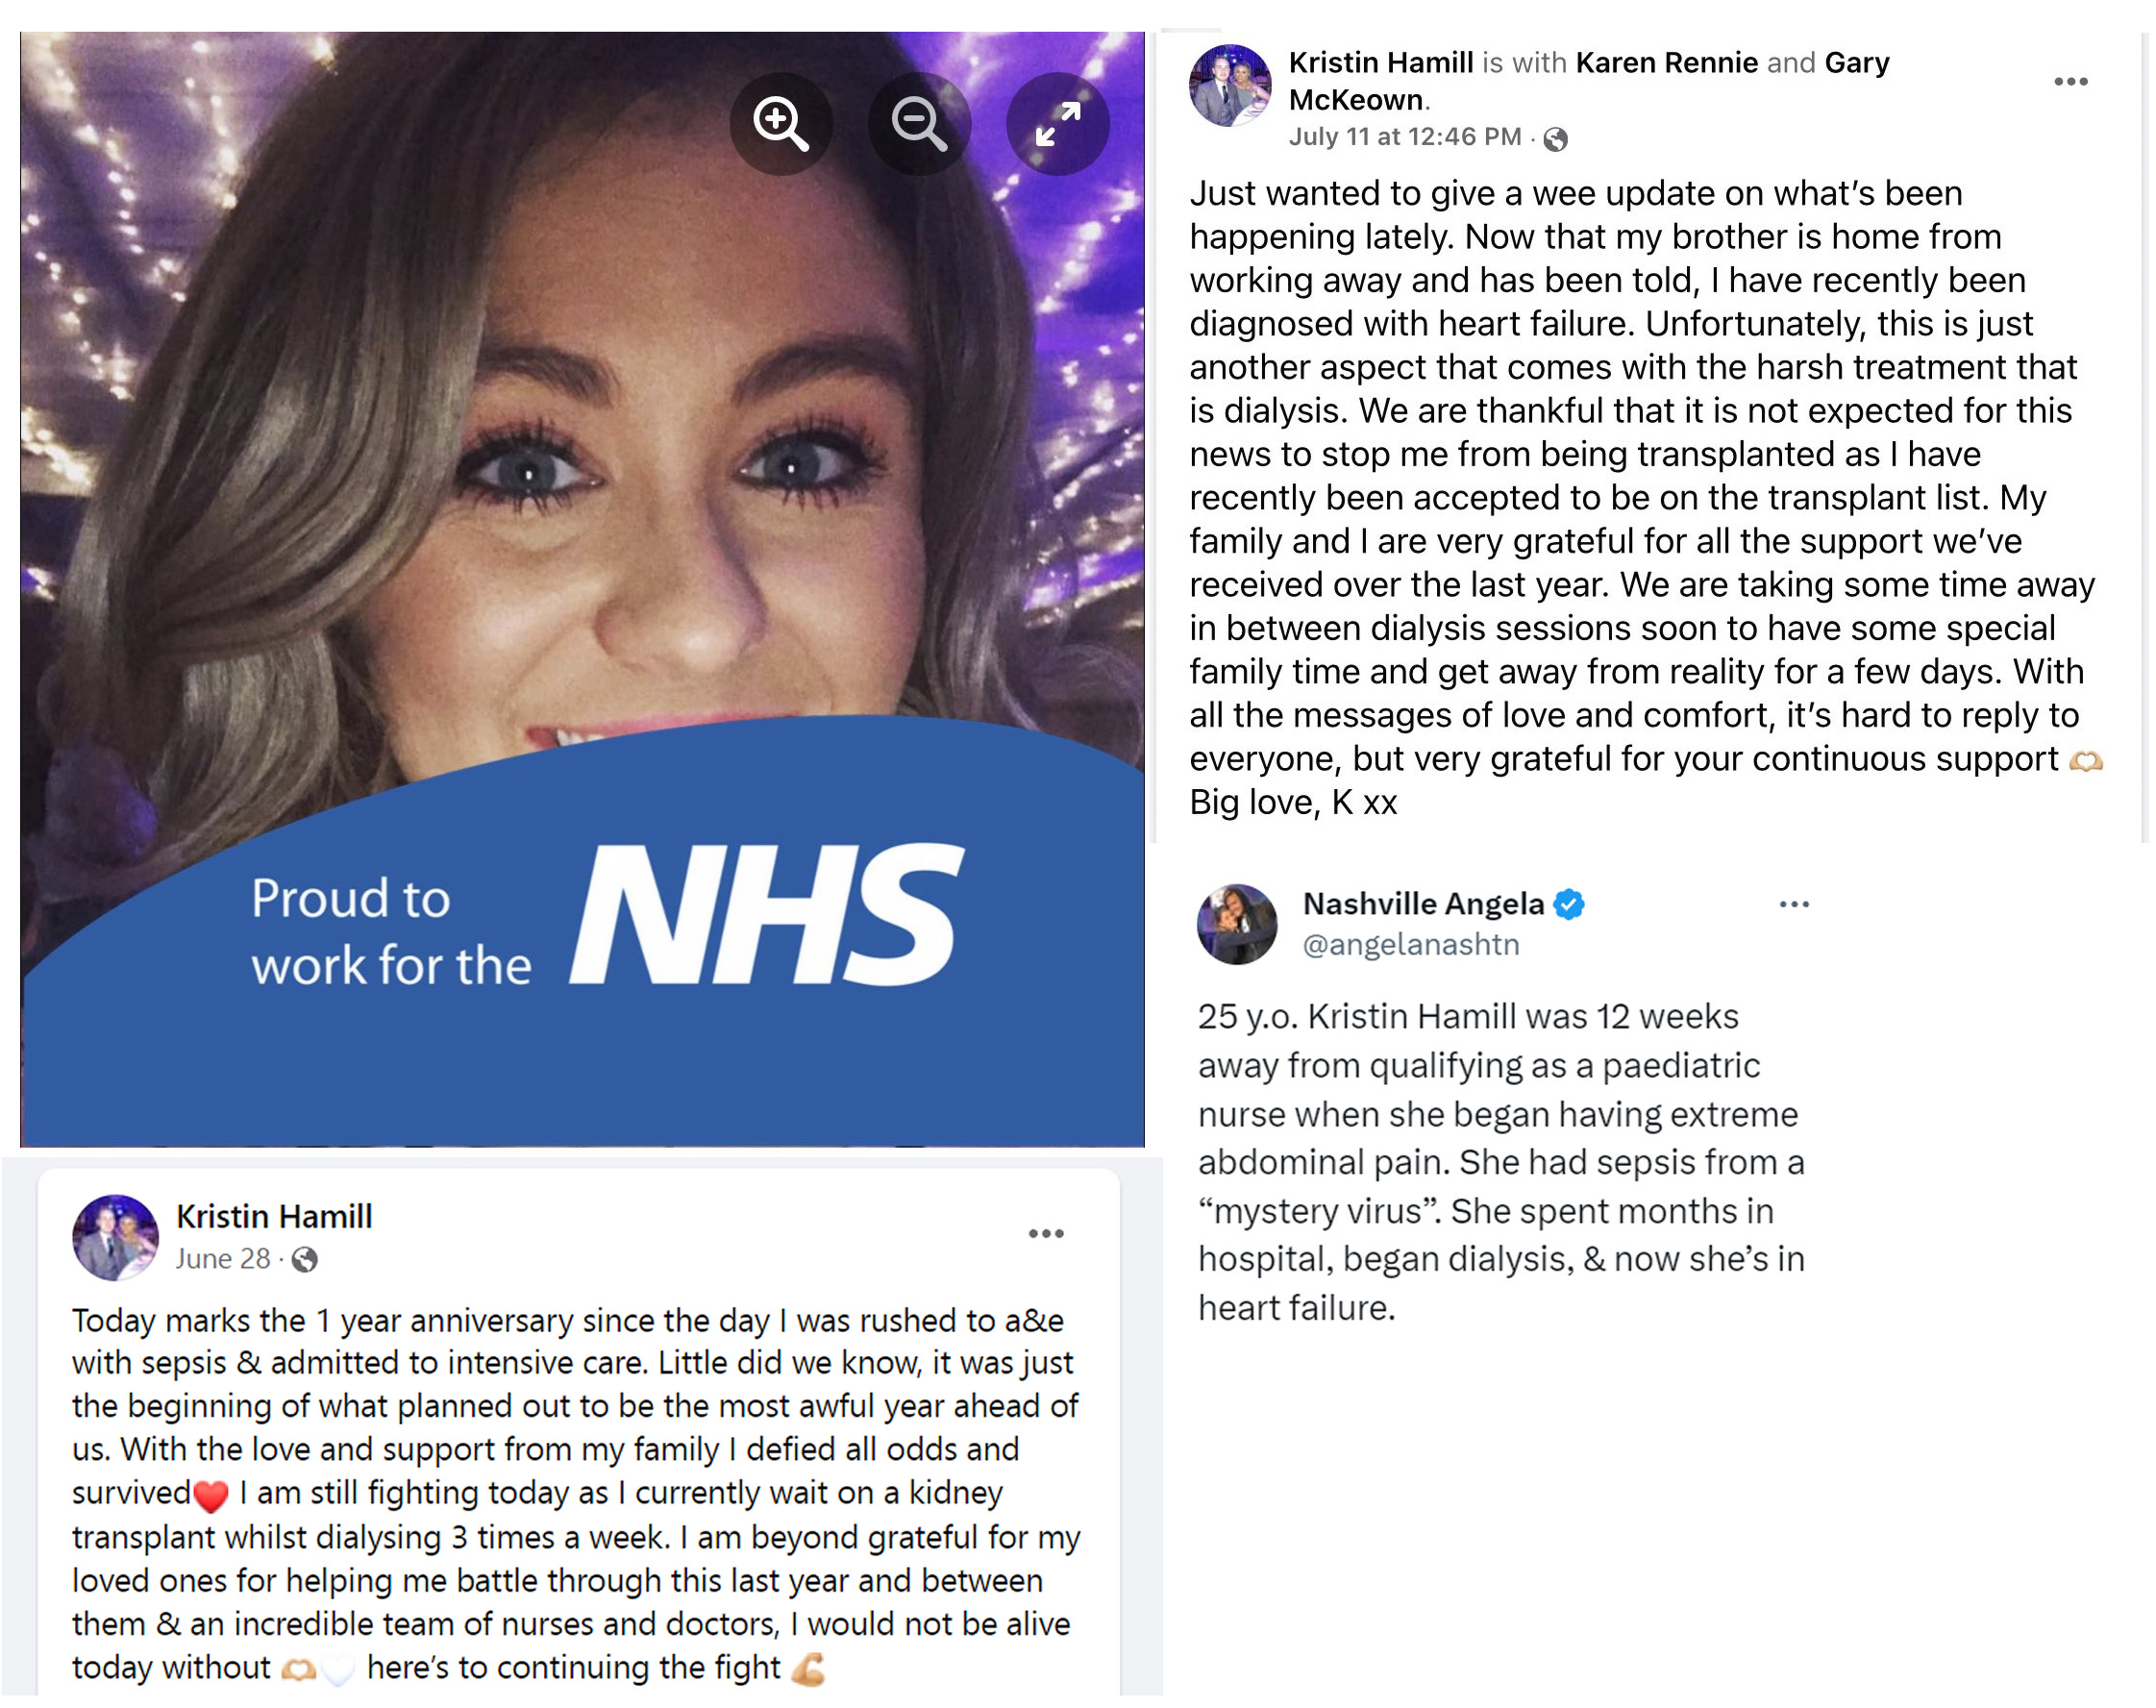Open Karen Rennie's tagged profile
The image size is (2156, 1708).
tap(1667, 63)
